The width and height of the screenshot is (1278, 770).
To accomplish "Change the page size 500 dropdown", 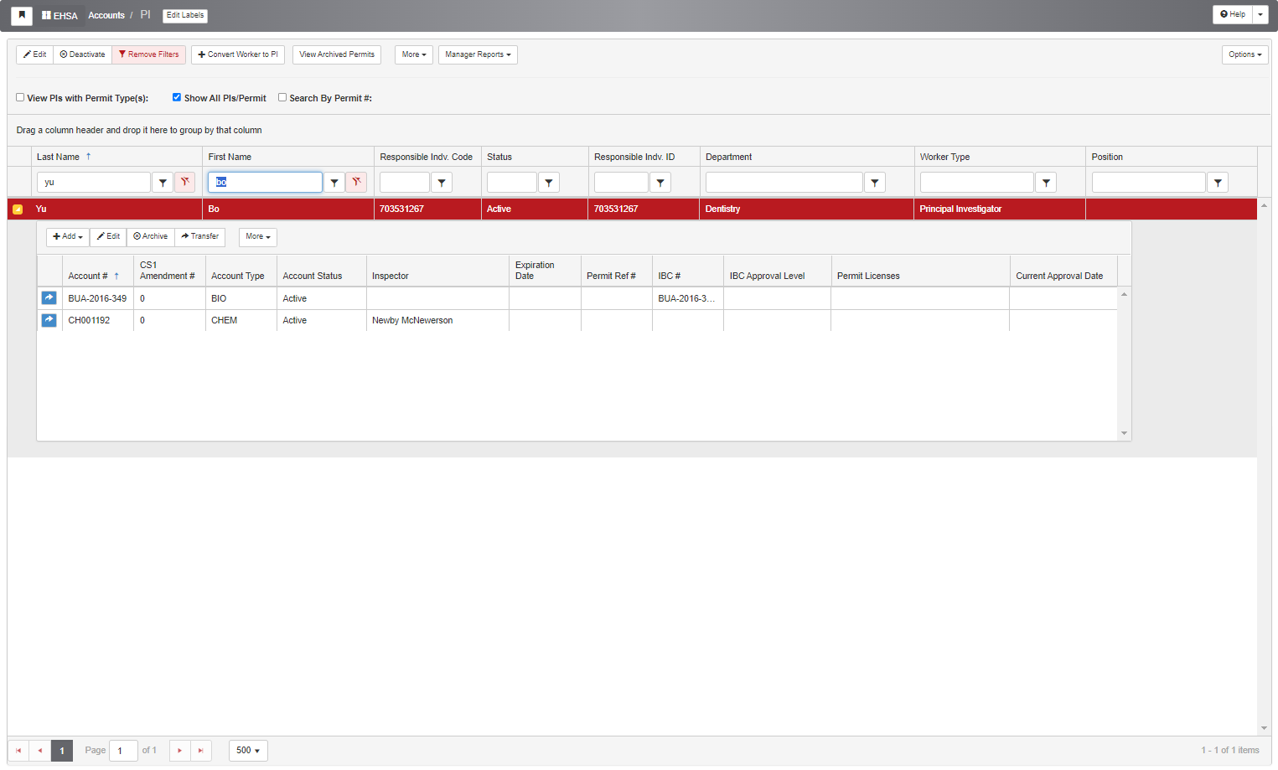I will pos(248,751).
